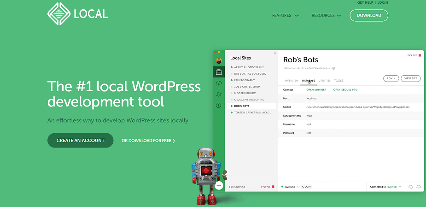The height and width of the screenshot is (207, 426).
Task: Click Create an Account button
Action: point(81,140)
